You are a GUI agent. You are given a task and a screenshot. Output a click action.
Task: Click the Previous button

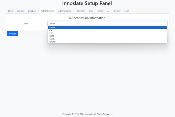(12, 34)
